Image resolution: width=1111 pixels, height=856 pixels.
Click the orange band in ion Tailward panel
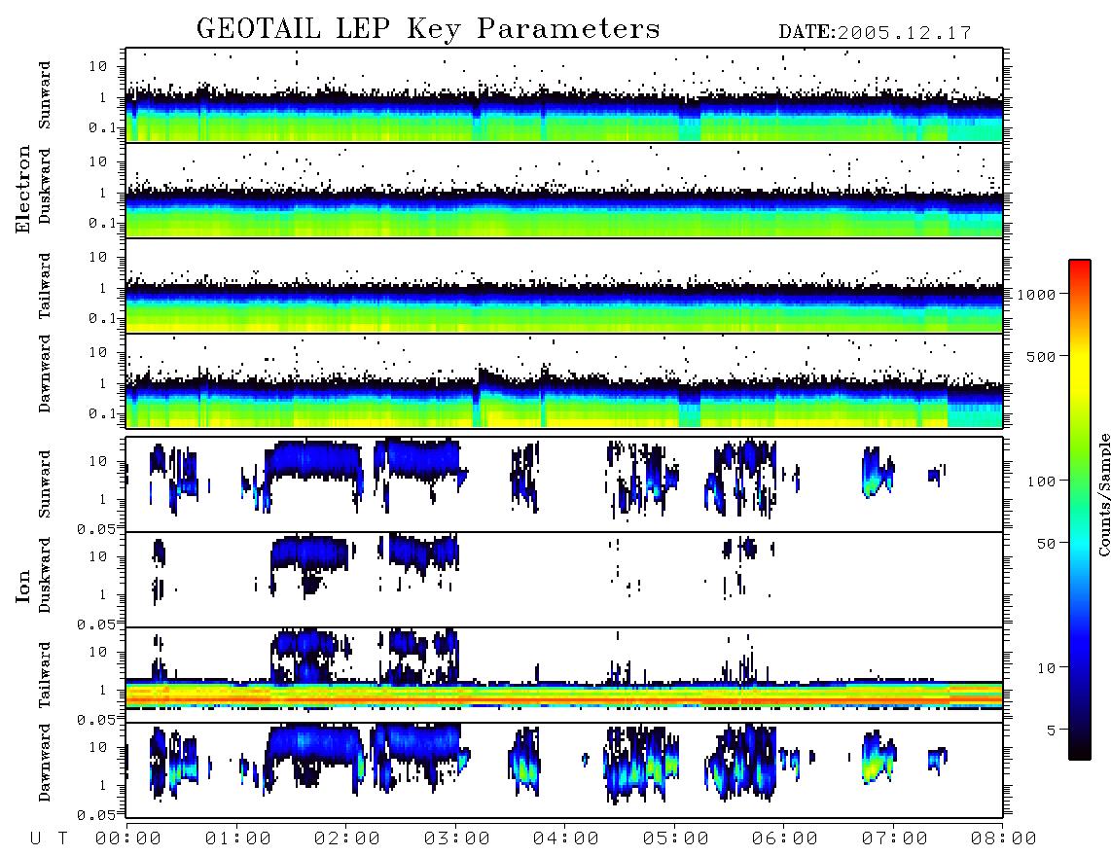(564, 698)
